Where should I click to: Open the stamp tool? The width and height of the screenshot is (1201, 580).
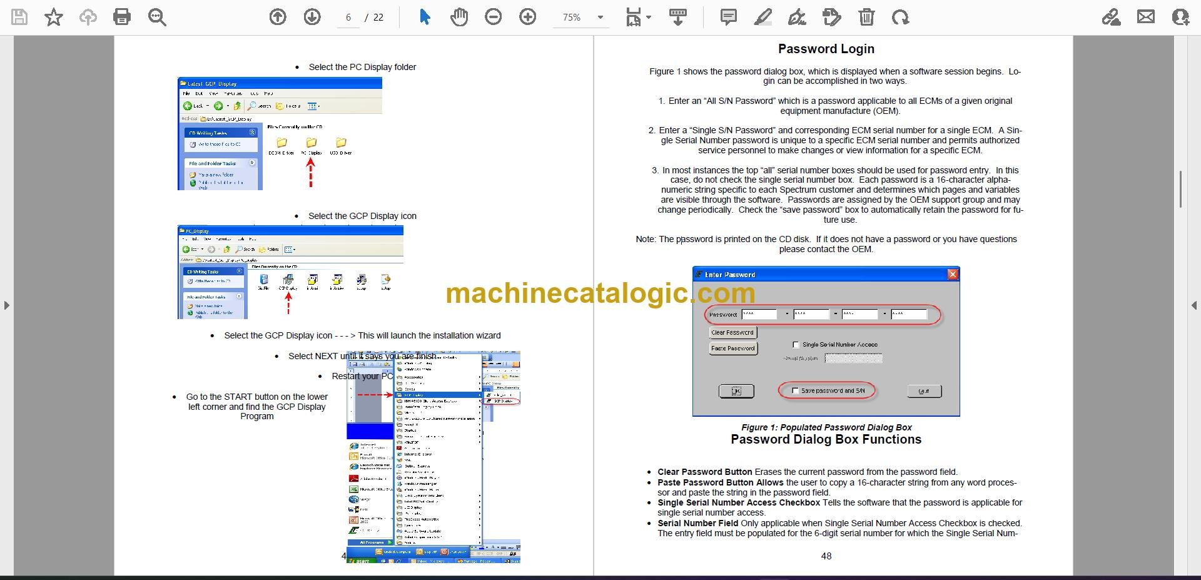[x=832, y=17]
